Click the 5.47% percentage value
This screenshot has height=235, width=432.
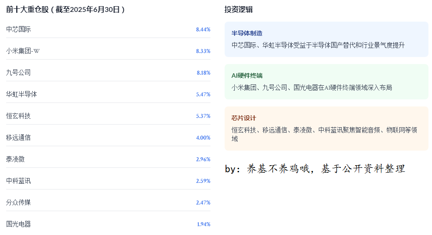[x=203, y=95]
